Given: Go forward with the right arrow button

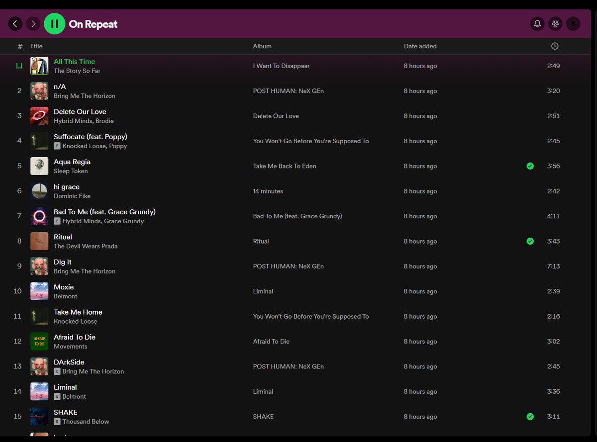Looking at the screenshot, I should [x=33, y=23].
